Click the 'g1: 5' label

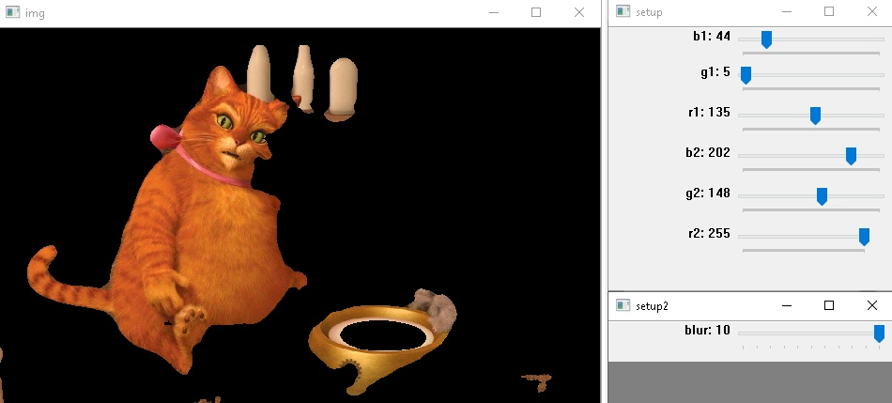click(715, 72)
